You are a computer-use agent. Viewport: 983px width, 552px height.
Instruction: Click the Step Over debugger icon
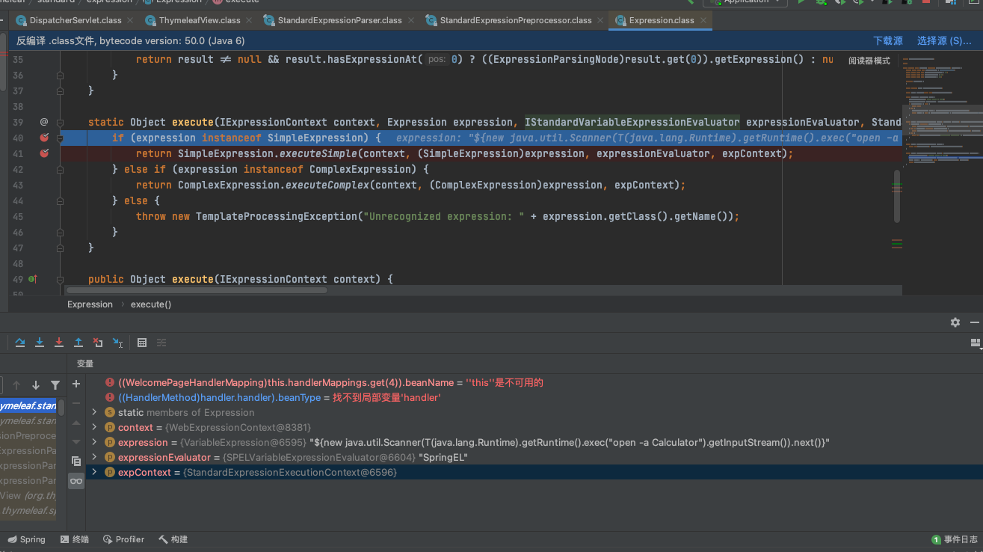tap(20, 343)
